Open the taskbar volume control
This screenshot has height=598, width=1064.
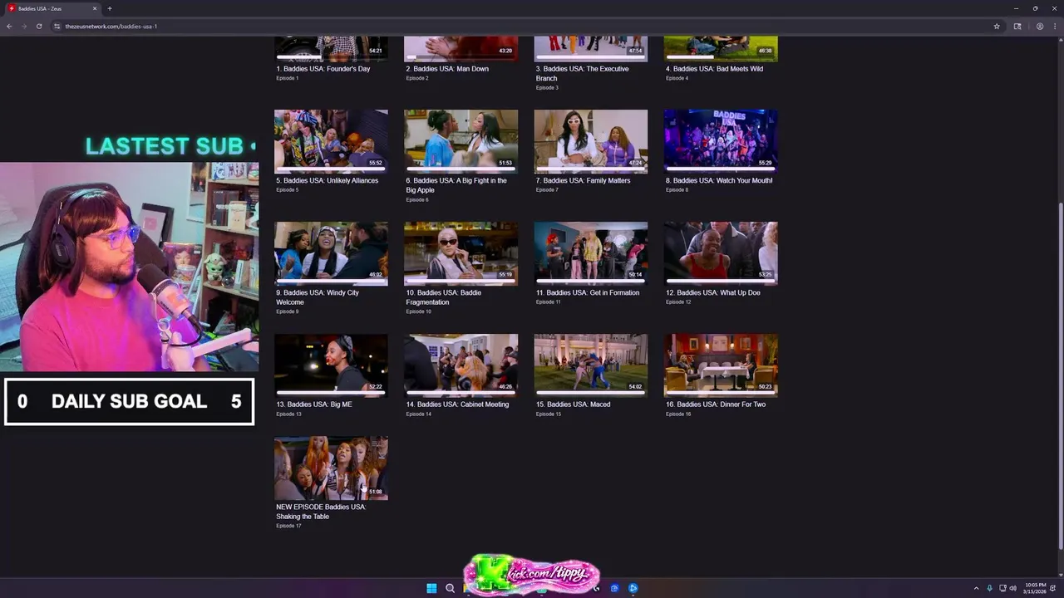1012,588
